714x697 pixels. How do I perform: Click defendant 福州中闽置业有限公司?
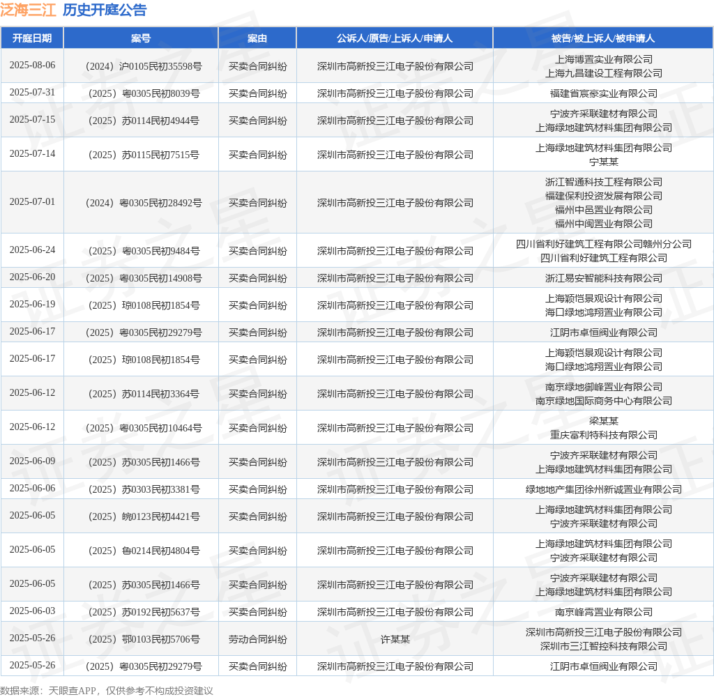[603, 224]
